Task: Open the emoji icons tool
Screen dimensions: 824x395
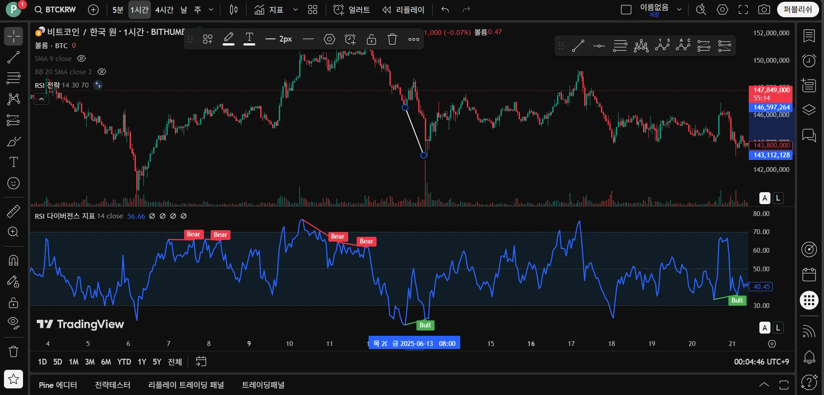Action: coord(13,183)
